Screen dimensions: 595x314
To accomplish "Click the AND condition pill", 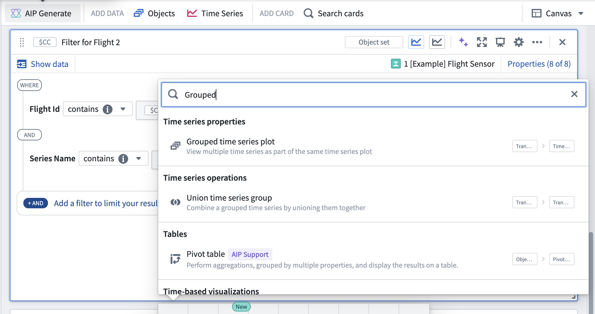I will [x=30, y=135].
